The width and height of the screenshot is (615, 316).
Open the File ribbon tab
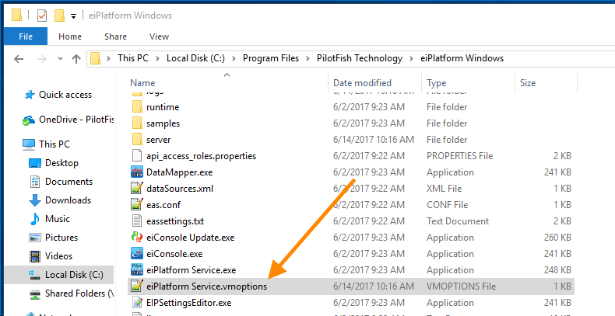pos(26,36)
